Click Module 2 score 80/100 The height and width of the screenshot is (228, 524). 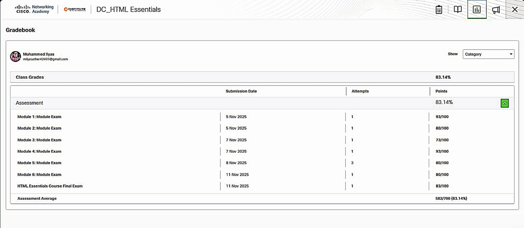point(442,128)
